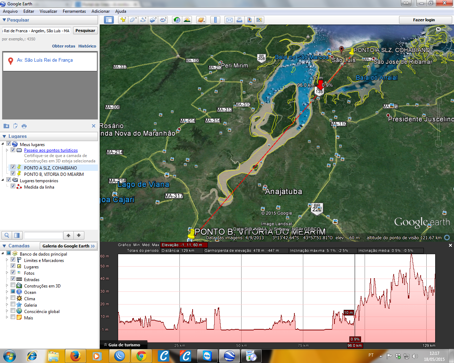Select the Add Polygon tool
Screen dimensions: 454x363
[x=133, y=20]
